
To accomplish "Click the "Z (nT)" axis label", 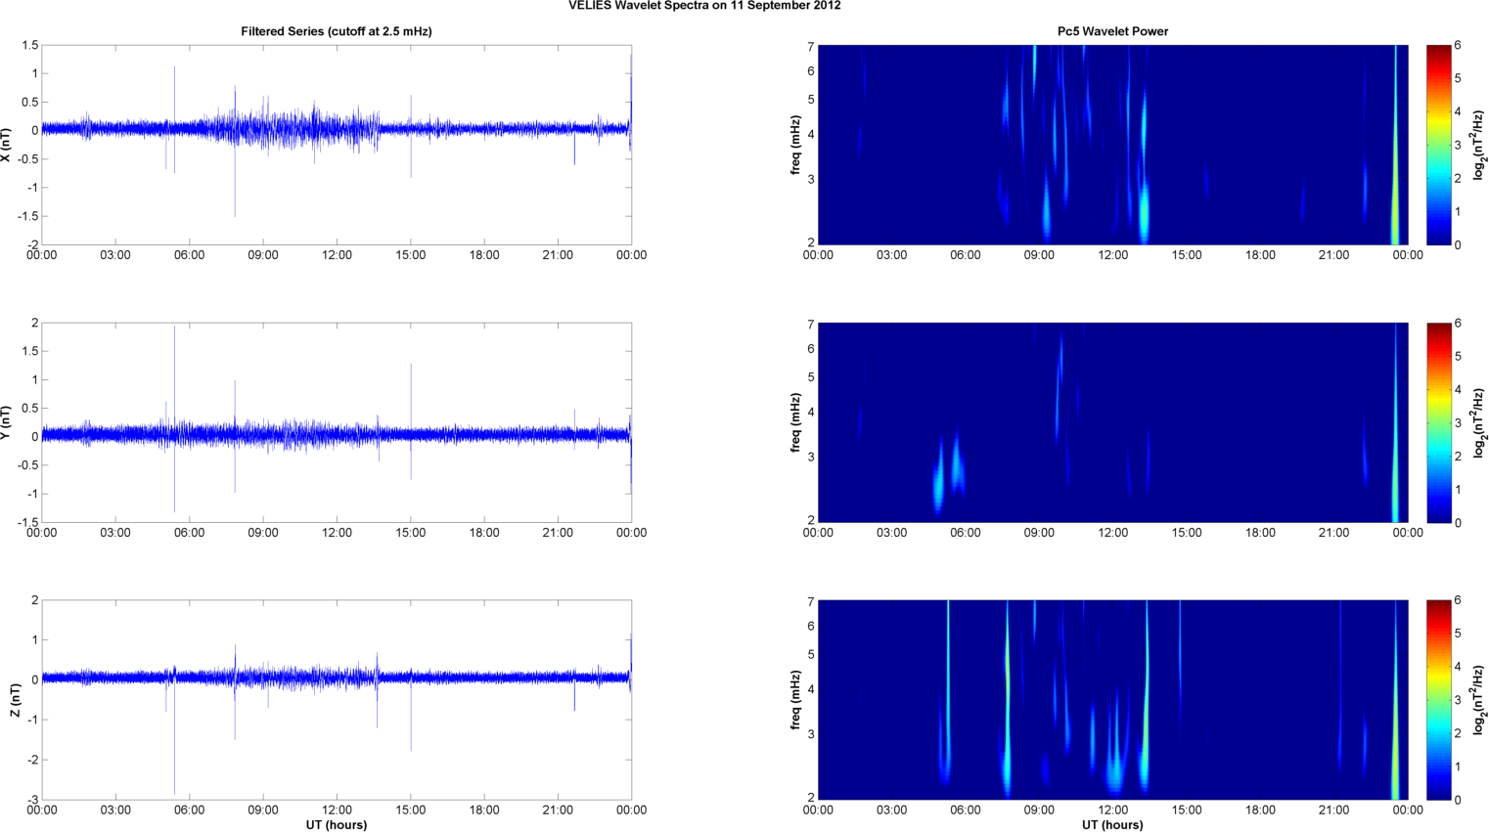I will (x=16, y=700).
